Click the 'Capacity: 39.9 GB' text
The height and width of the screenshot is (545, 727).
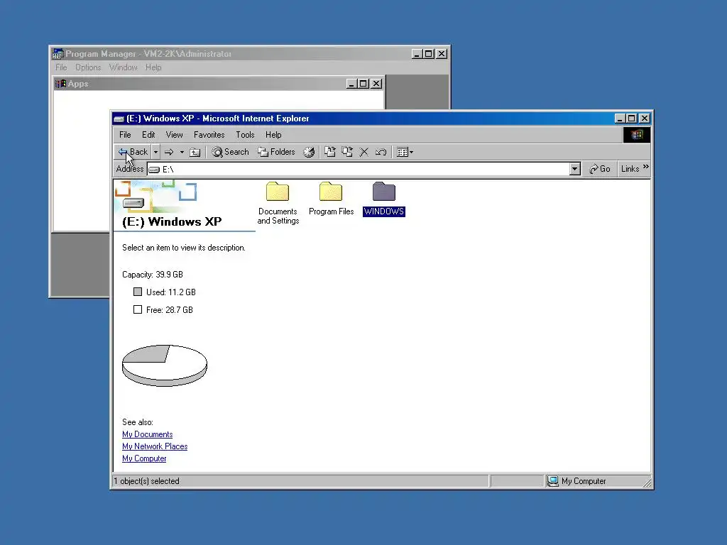(x=153, y=275)
